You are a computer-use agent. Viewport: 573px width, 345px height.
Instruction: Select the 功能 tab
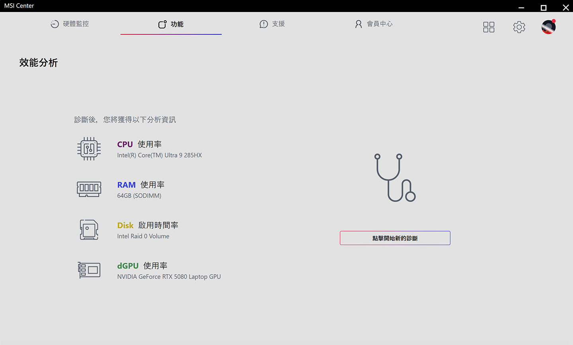click(x=171, y=24)
